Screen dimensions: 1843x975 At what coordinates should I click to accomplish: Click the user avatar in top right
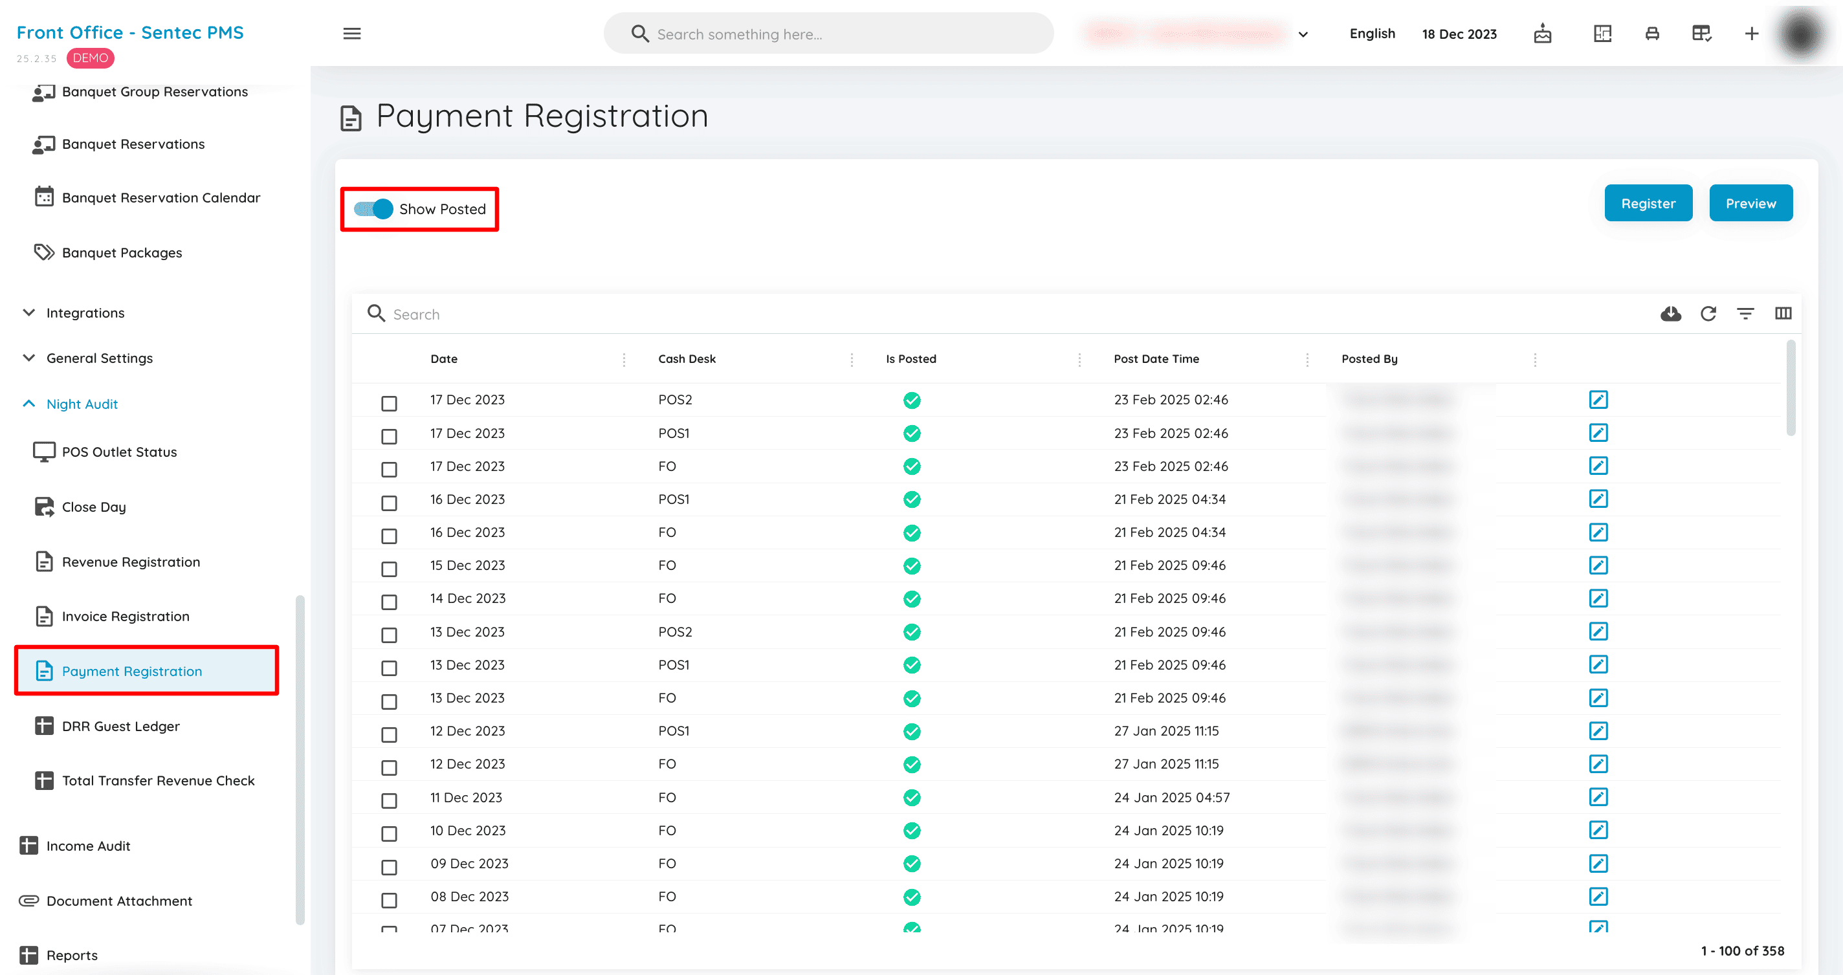[x=1801, y=34]
